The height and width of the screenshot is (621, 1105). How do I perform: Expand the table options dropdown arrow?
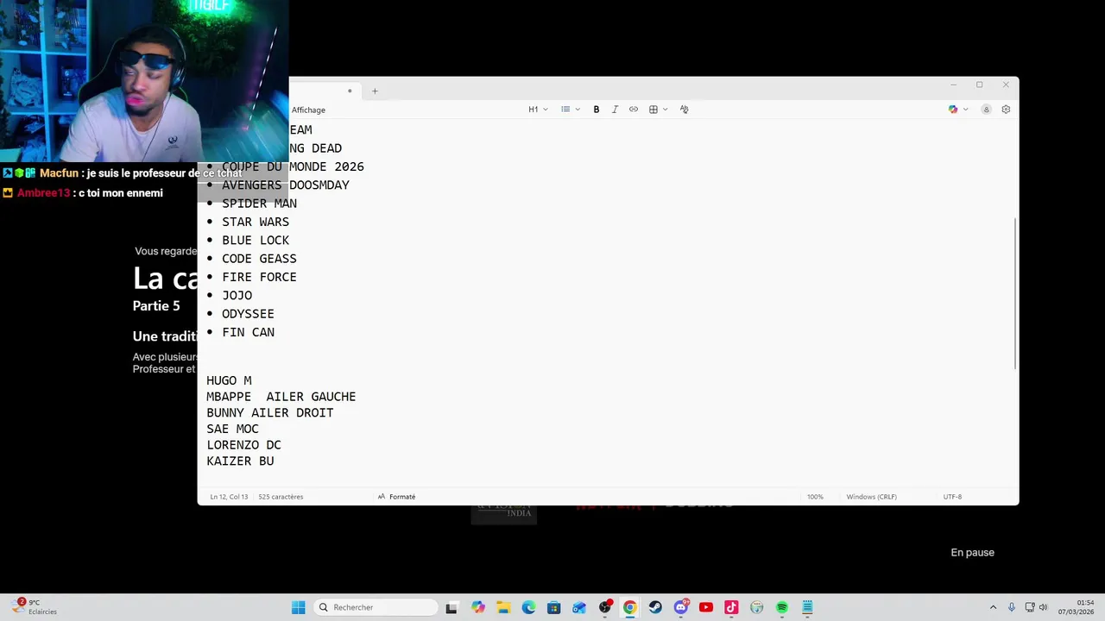coord(665,110)
